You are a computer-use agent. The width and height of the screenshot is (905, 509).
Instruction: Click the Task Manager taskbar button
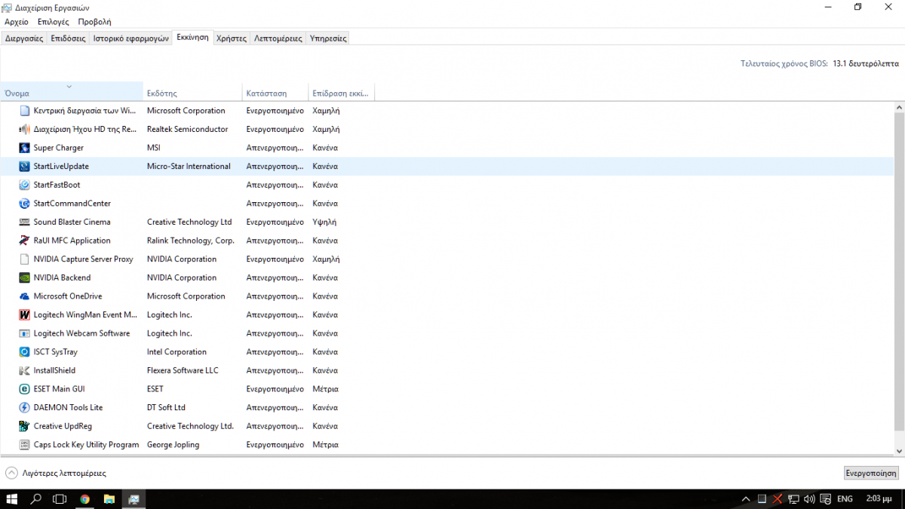133,498
